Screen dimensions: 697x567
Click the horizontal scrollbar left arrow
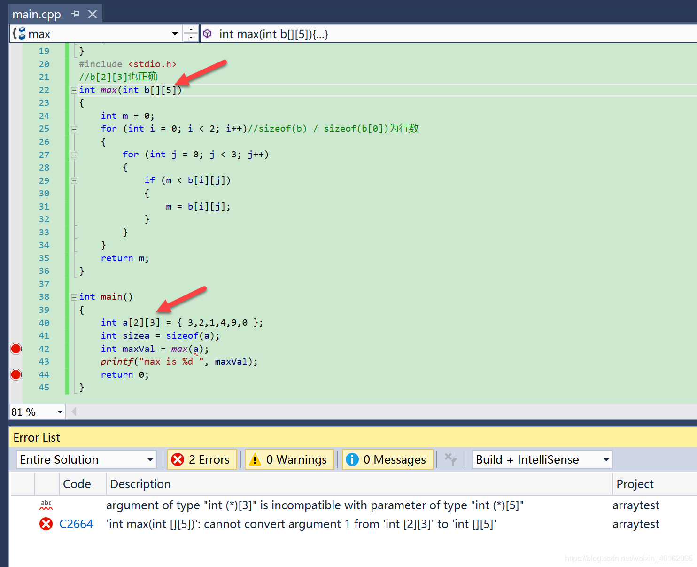(74, 412)
